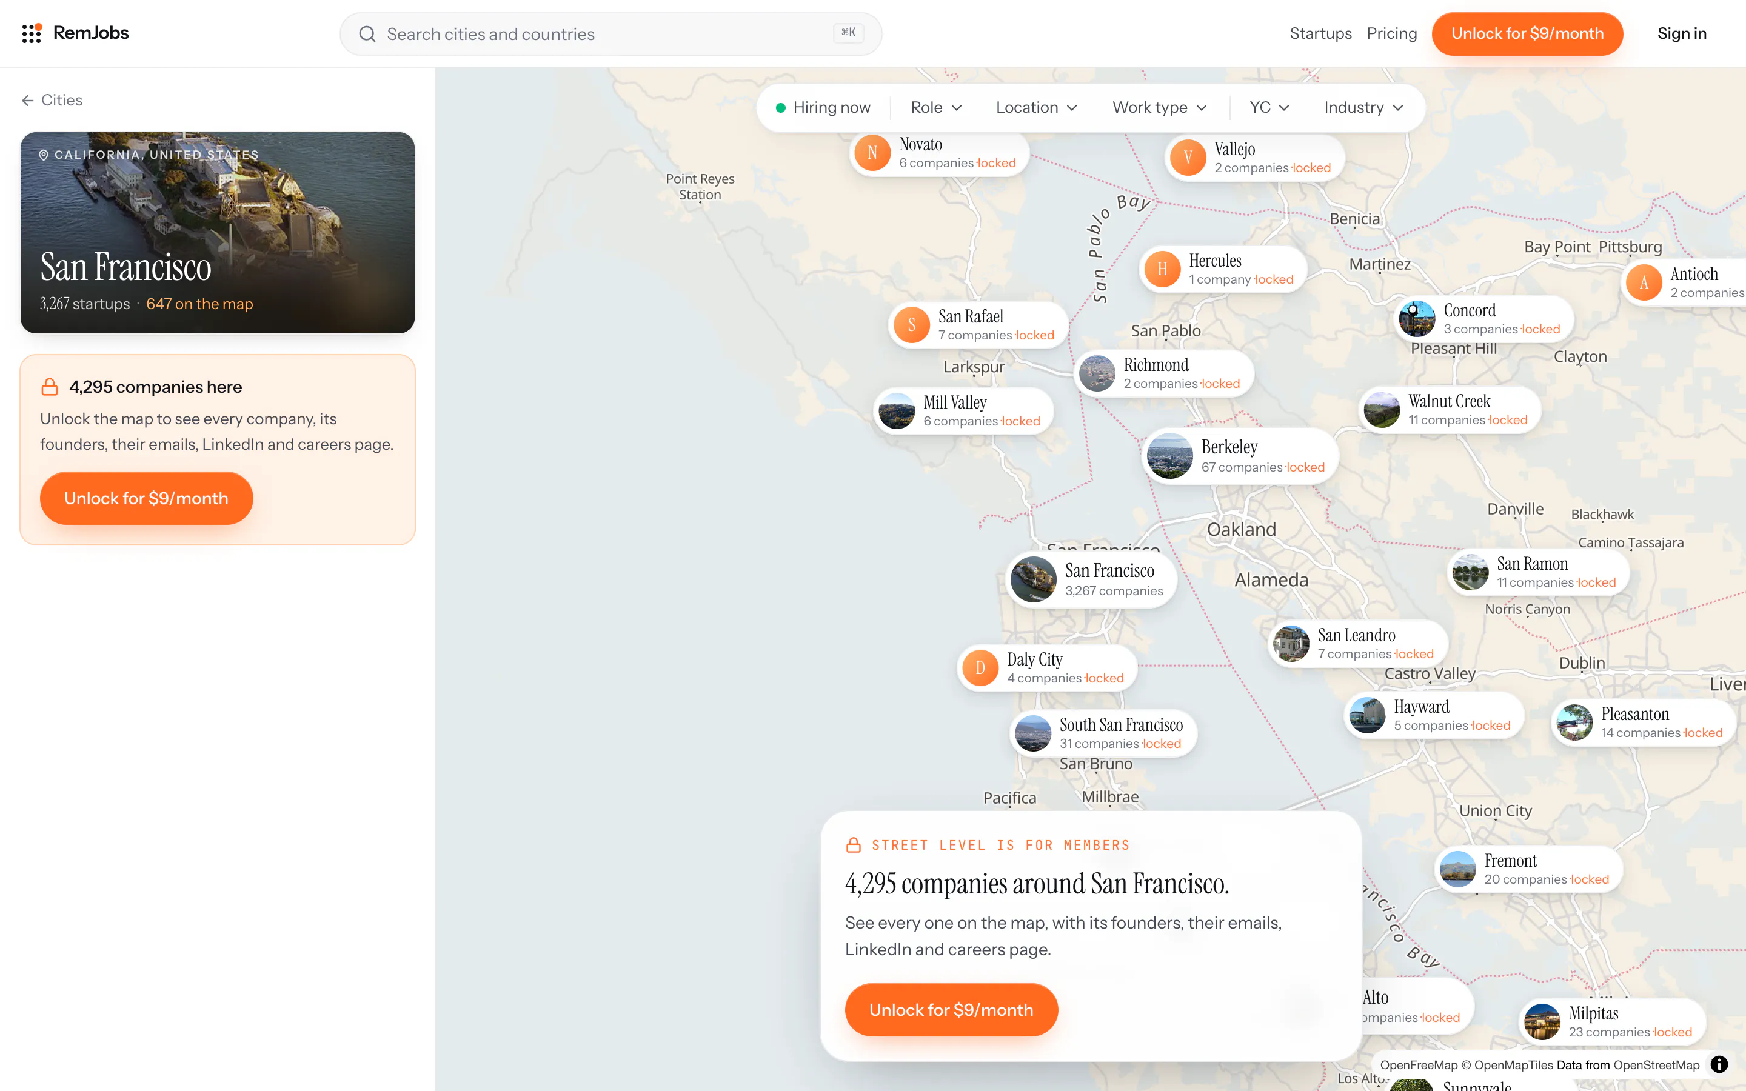Click the San Francisco Alcatraz header card
Screen dimensions: 1746x1091
point(217,232)
